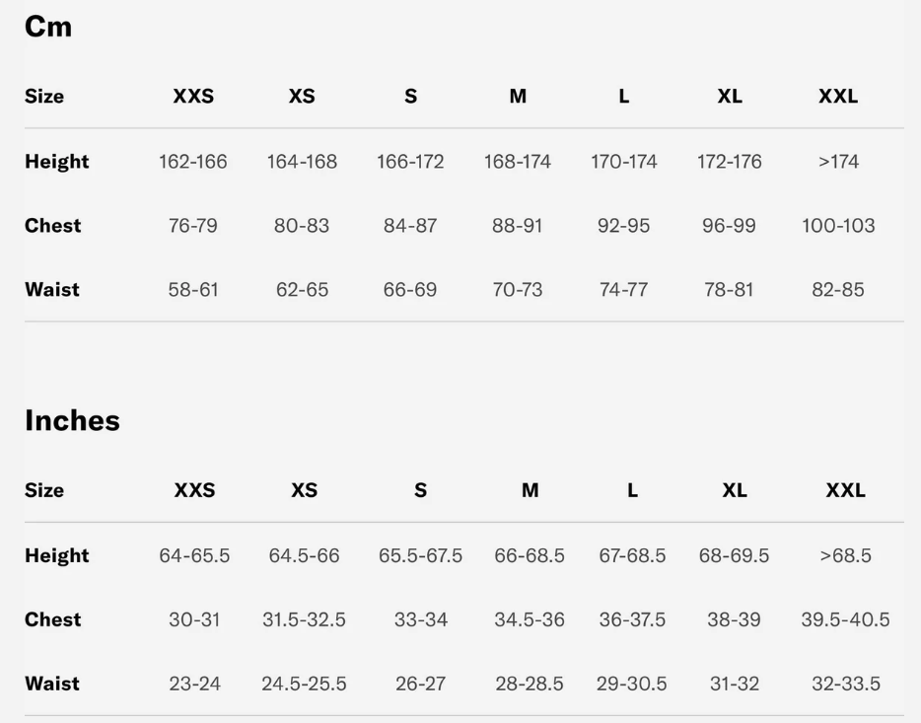This screenshot has height=723, width=921.
Task: Click the 24.5-25.5 waist value
Action: (304, 684)
